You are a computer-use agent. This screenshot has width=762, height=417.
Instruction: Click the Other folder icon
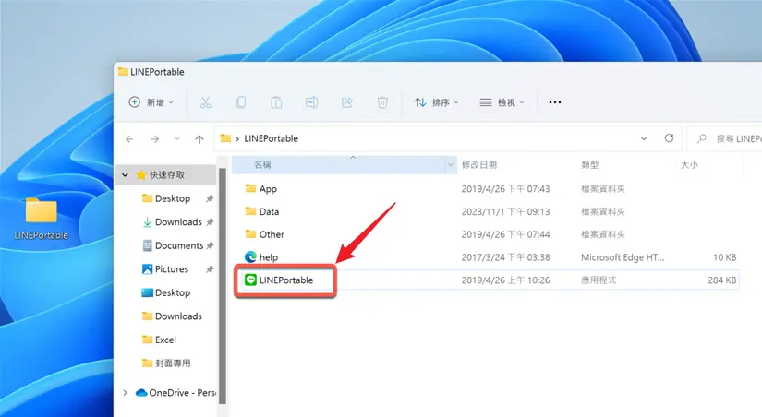(250, 234)
